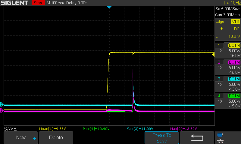Click the channel 2 magenta ground marker
This screenshot has width=241, height=144.
point(2,110)
